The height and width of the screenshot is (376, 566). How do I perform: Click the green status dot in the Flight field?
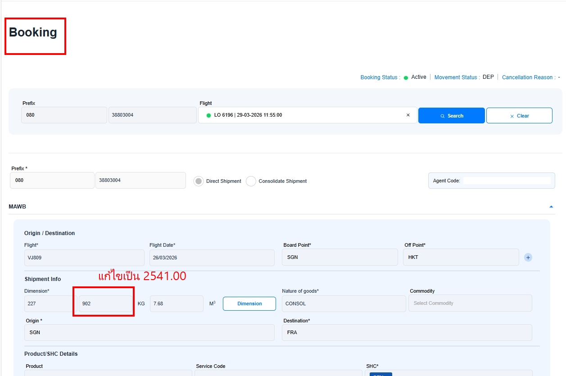[x=208, y=115]
